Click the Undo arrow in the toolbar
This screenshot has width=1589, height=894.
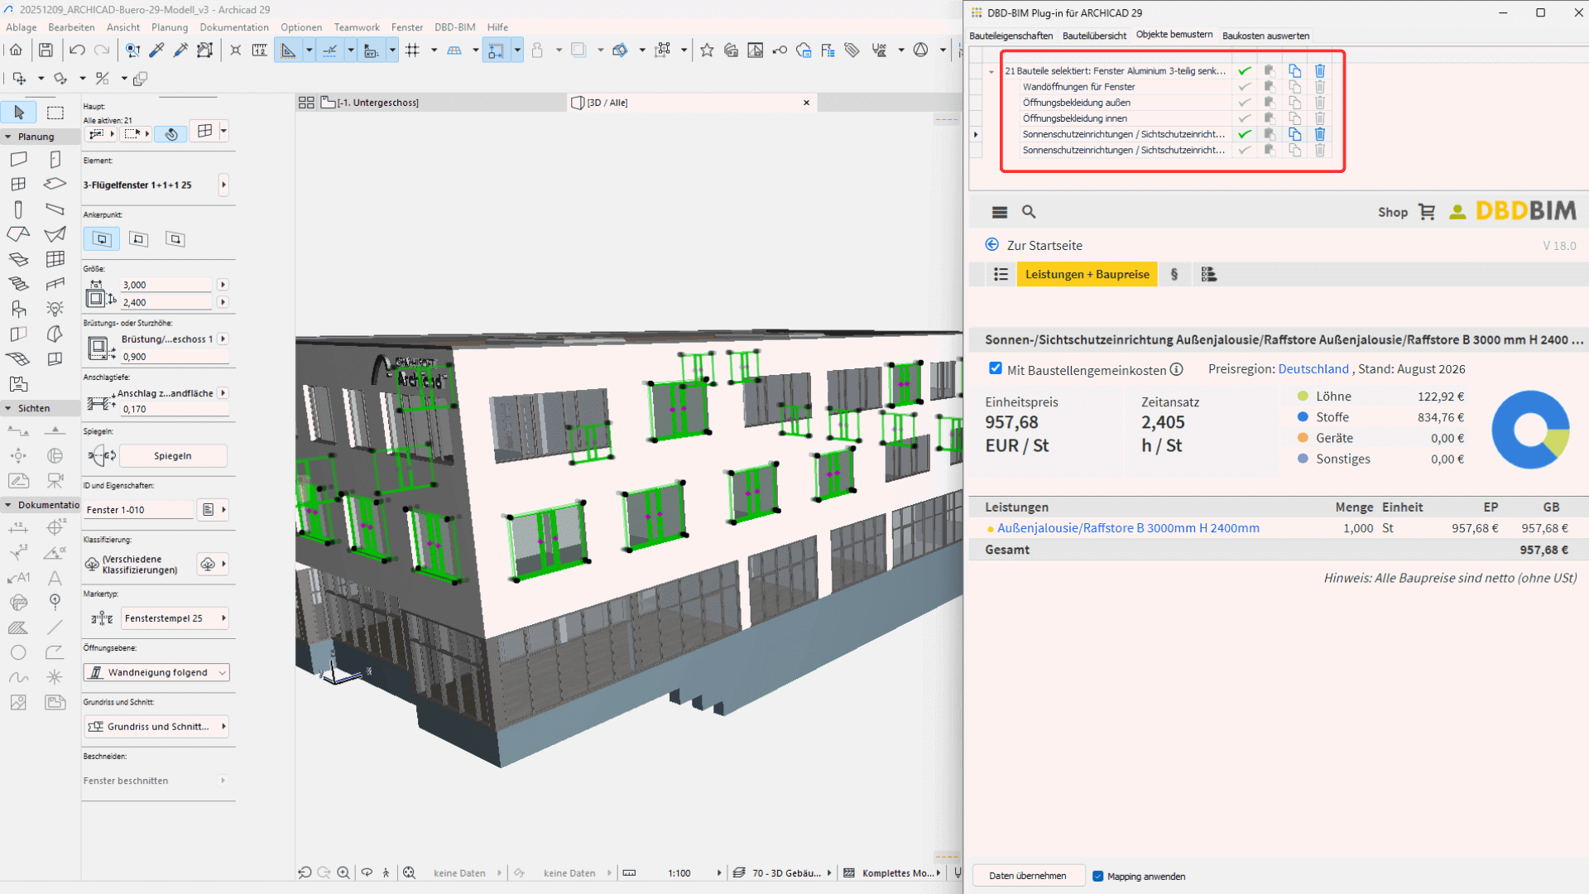[77, 50]
